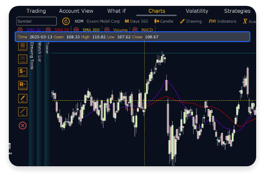The image size is (265, 178).
Task: Remove the Volume indicator
Action: [x=107, y=30]
